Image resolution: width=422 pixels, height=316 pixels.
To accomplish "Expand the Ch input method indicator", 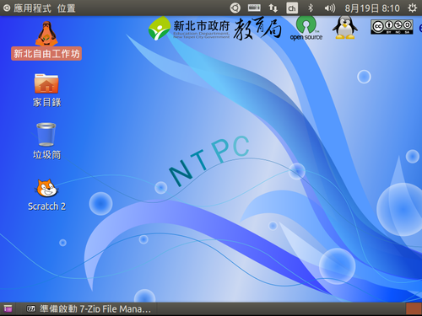I will tap(292, 8).
